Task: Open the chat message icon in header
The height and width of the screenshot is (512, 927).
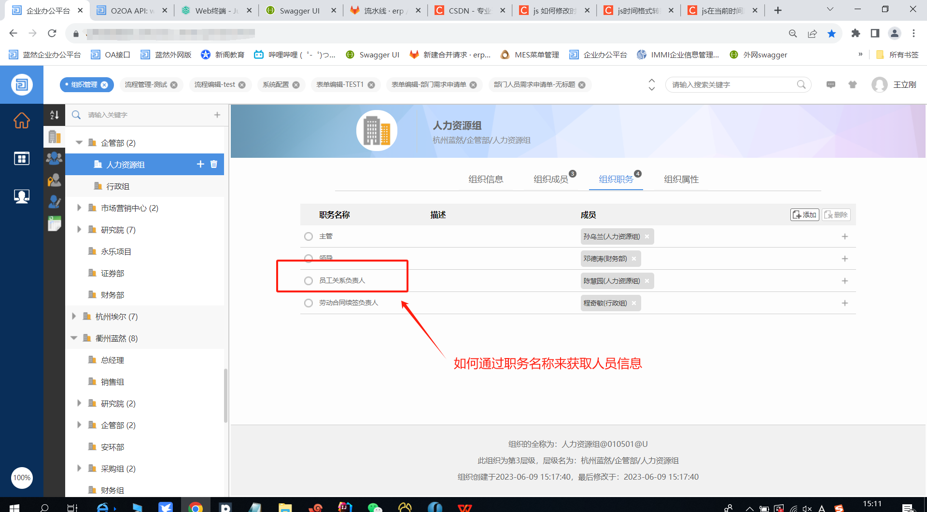Action: (x=830, y=85)
